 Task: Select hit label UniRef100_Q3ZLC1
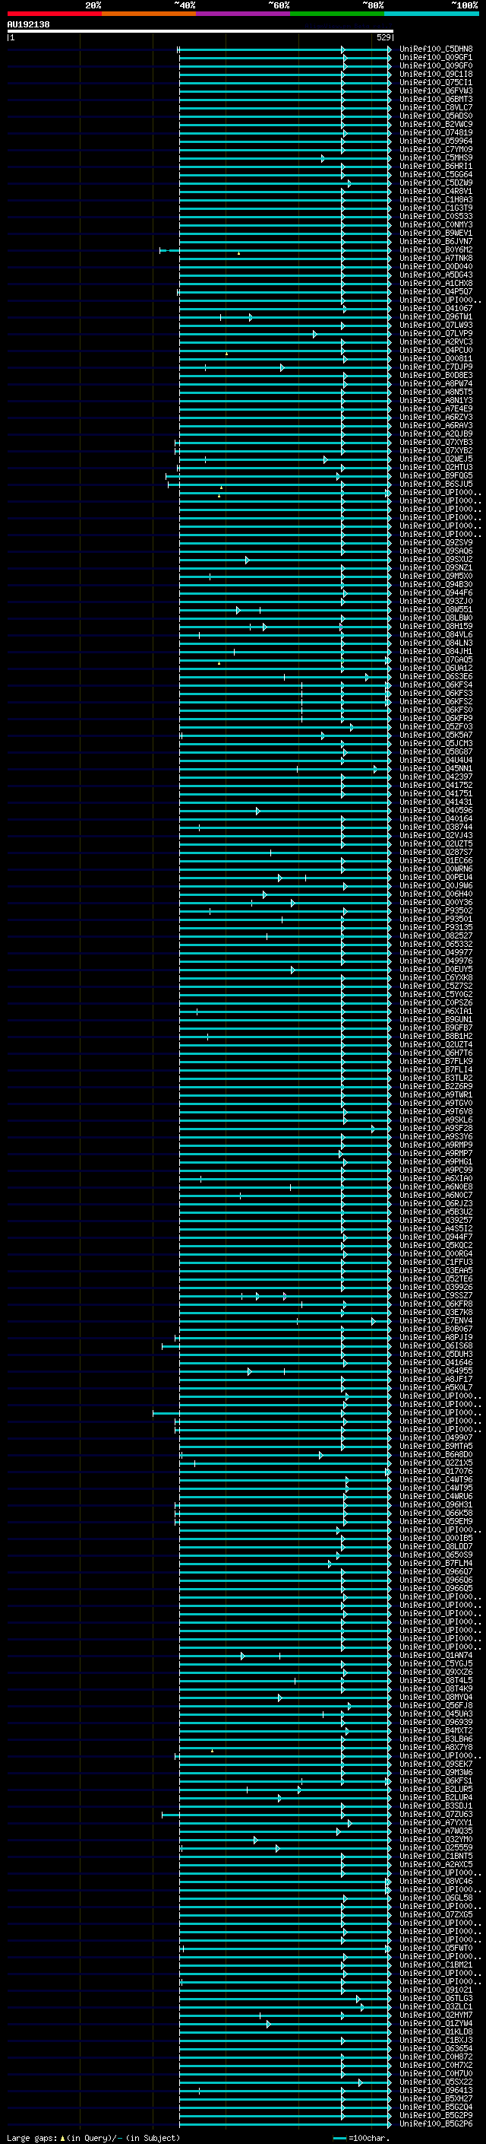tap(435, 2006)
